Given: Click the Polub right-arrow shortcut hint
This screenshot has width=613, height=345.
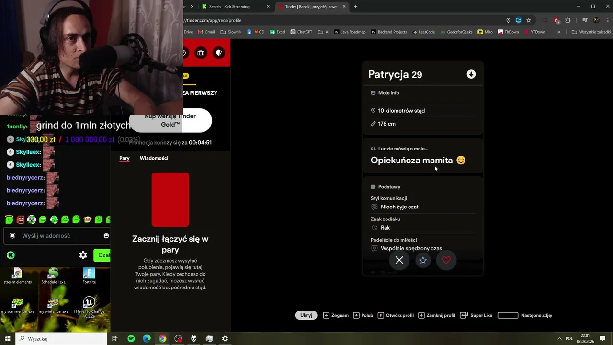Looking at the screenshot, I should [363, 315].
